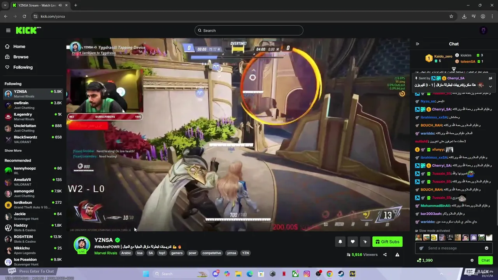This screenshot has width=498, height=280.
Task: Reload the kick.com page
Action: [x=24, y=16]
